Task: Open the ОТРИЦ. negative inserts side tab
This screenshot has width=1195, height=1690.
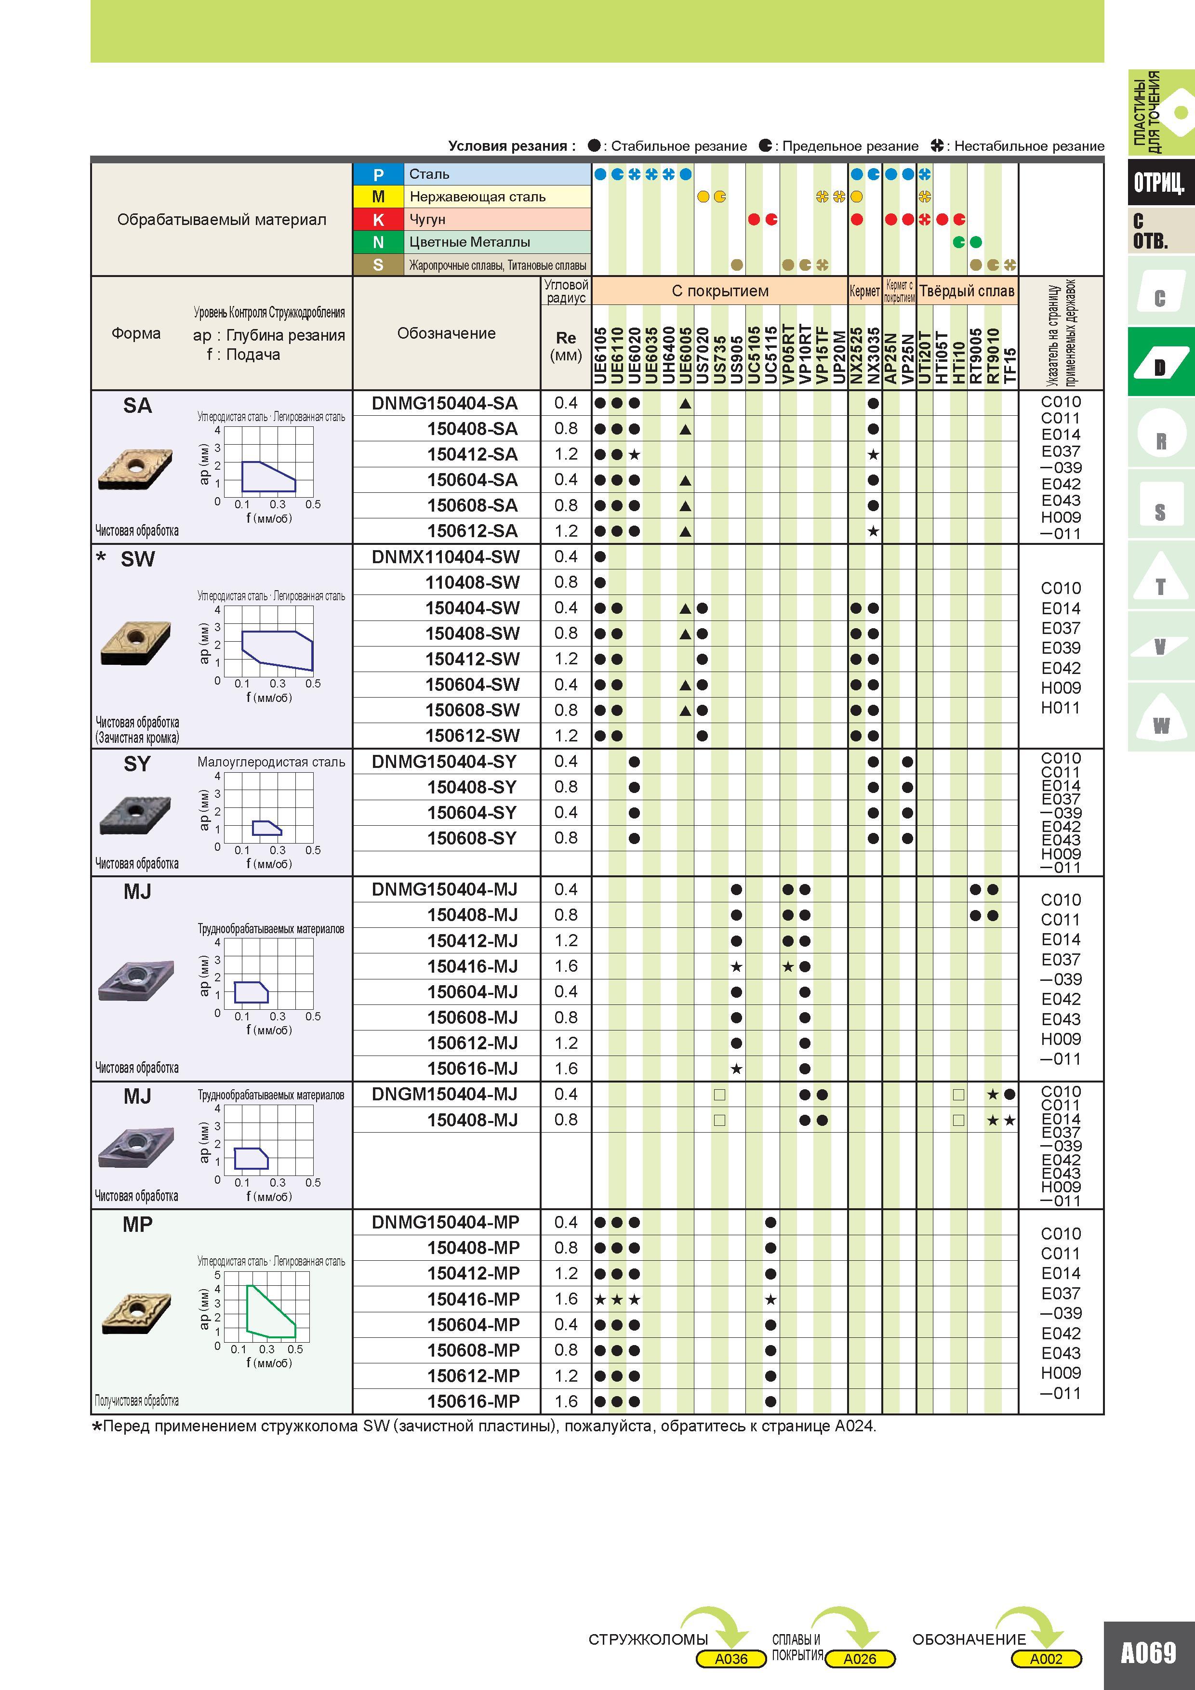Action: click(1160, 182)
